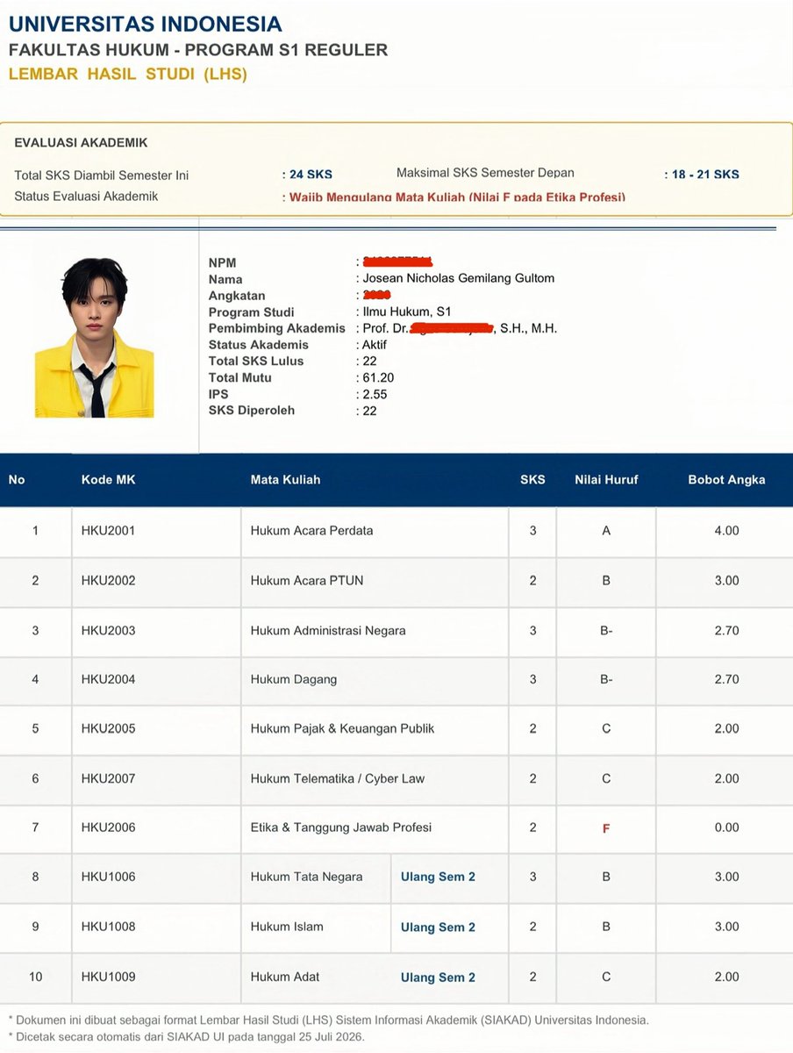Click course code 'HKU1008'

click(x=109, y=927)
